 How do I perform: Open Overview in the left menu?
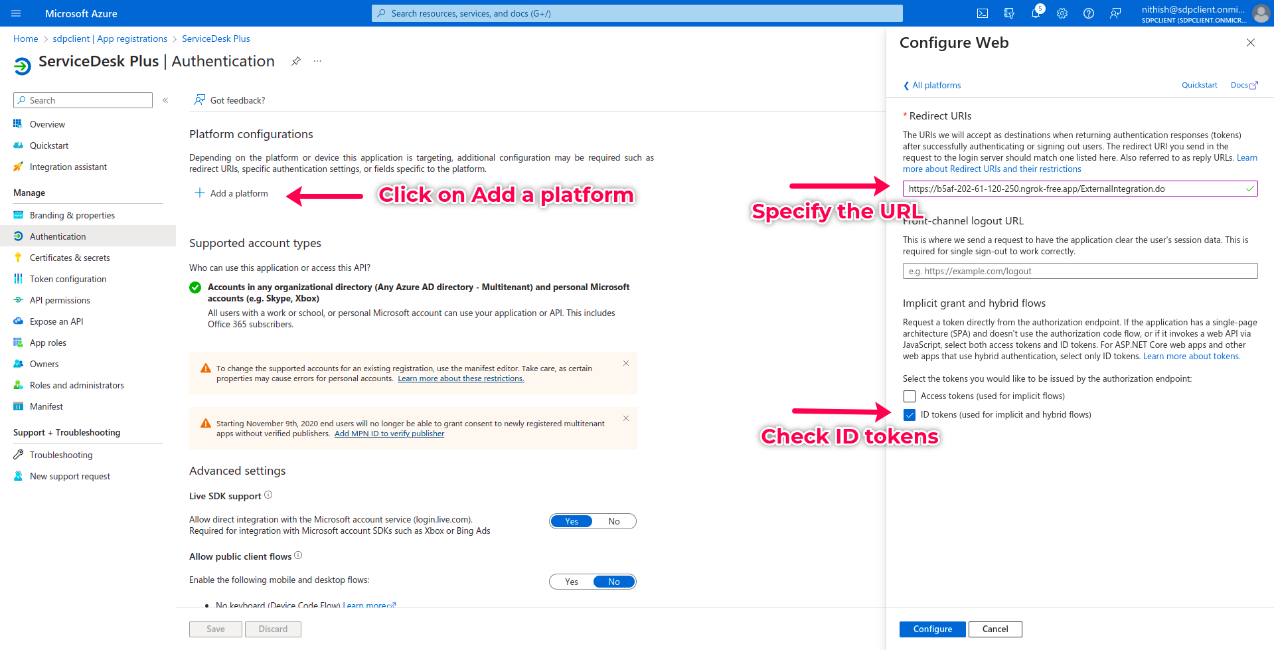click(x=47, y=124)
